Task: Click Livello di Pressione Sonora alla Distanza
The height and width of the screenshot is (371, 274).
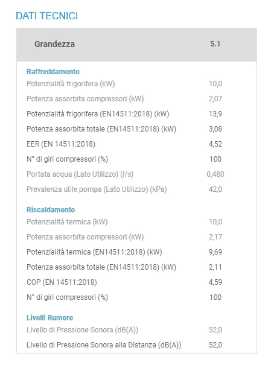Action: tap(104, 345)
